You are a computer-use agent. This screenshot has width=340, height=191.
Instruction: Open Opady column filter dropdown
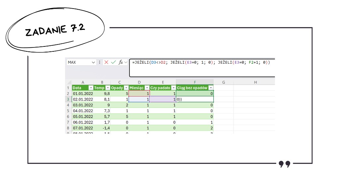(126, 88)
